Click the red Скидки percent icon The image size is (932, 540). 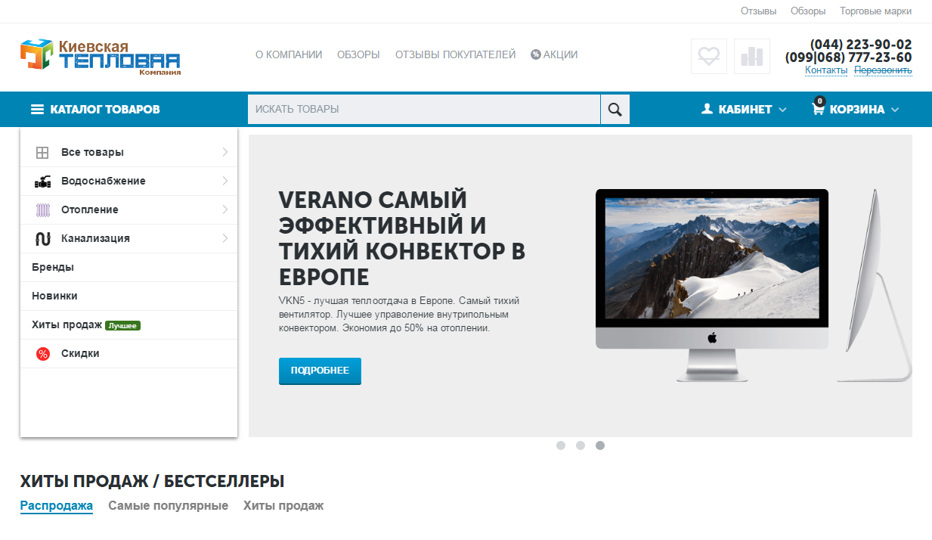point(41,353)
